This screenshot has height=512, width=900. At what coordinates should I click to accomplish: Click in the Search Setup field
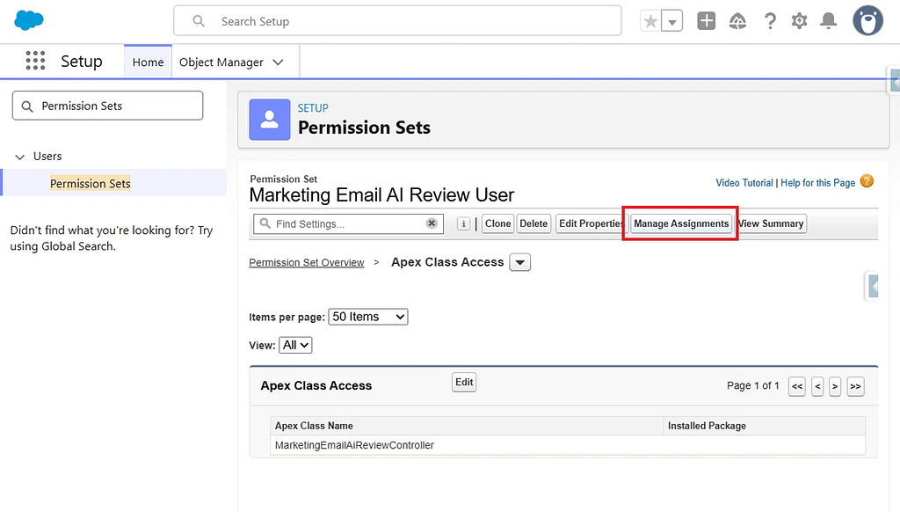[397, 21]
